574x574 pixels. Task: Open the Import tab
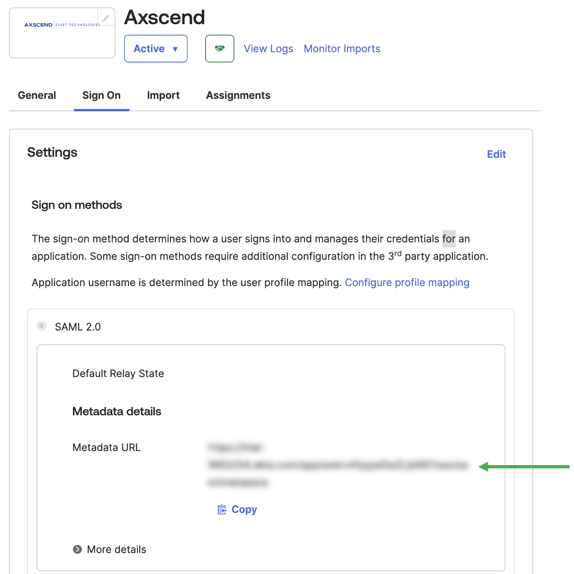[163, 95]
